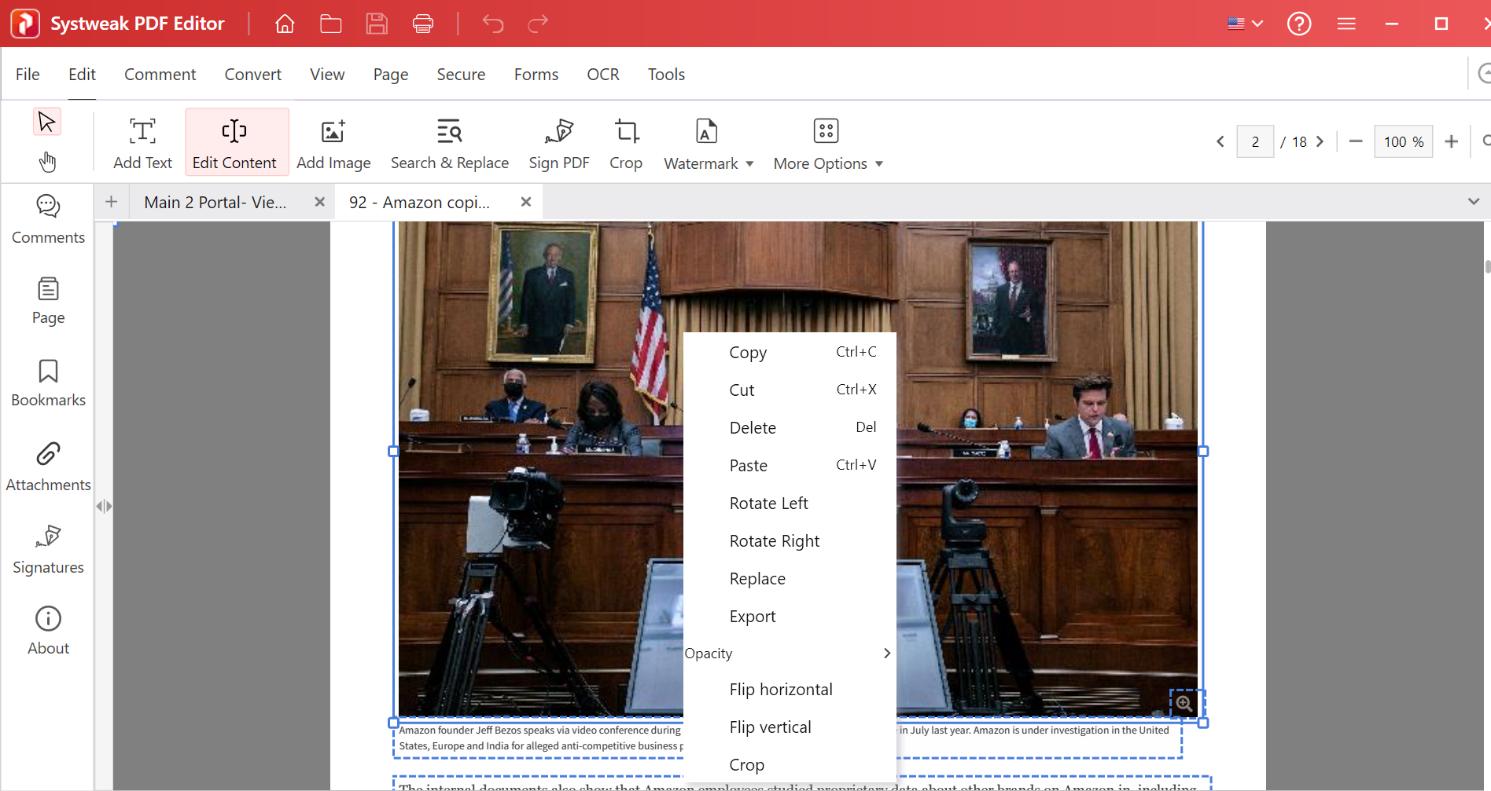Screen dimensions: 1491x791
Task: Open the Attachments sidebar panel
Action: 48,467
